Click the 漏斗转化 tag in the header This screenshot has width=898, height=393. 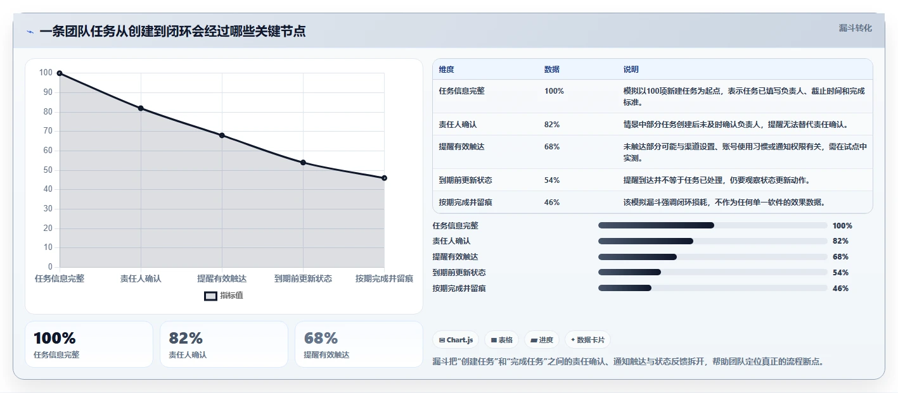click(x=855, y=28)
